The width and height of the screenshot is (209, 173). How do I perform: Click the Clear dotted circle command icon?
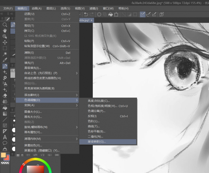click(x=99, y=14)
